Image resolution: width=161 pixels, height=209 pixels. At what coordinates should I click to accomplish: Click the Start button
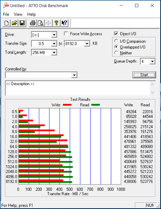point(144,75)
